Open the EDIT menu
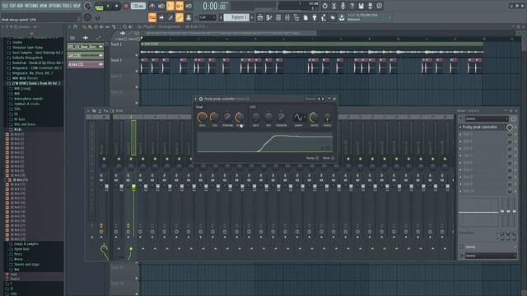527x296 pixels. [13, 6]
